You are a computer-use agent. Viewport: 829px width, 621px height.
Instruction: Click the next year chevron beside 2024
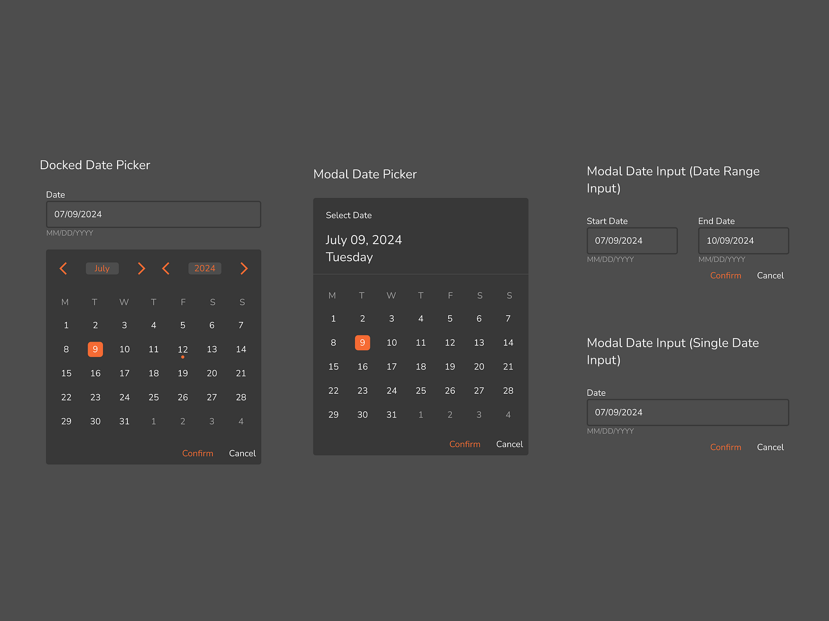pos(244,268)
